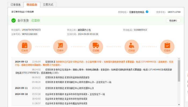Click the 11:38:57 Jinhua tracking entry
Image resolution: width=188 pixels, height=107 pixels.
coord(59,103)
